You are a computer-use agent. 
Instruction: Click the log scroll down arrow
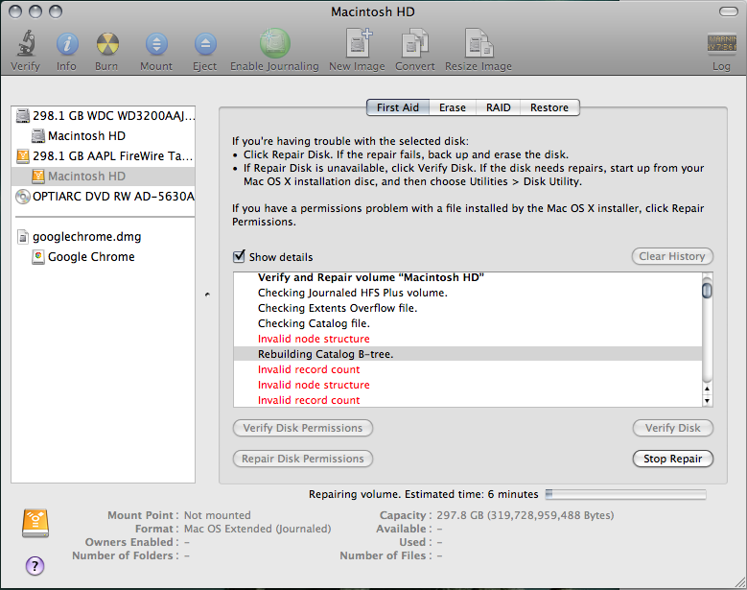click(x=707, y=401)
